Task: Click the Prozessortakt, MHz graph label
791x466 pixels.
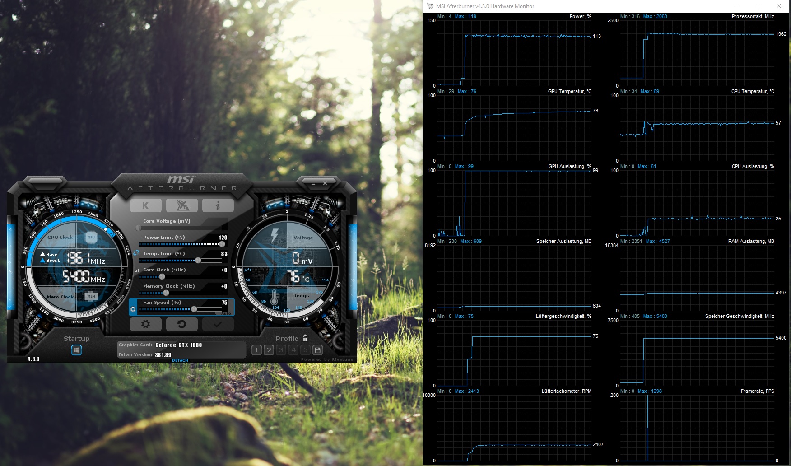Action: pos(753,16)
